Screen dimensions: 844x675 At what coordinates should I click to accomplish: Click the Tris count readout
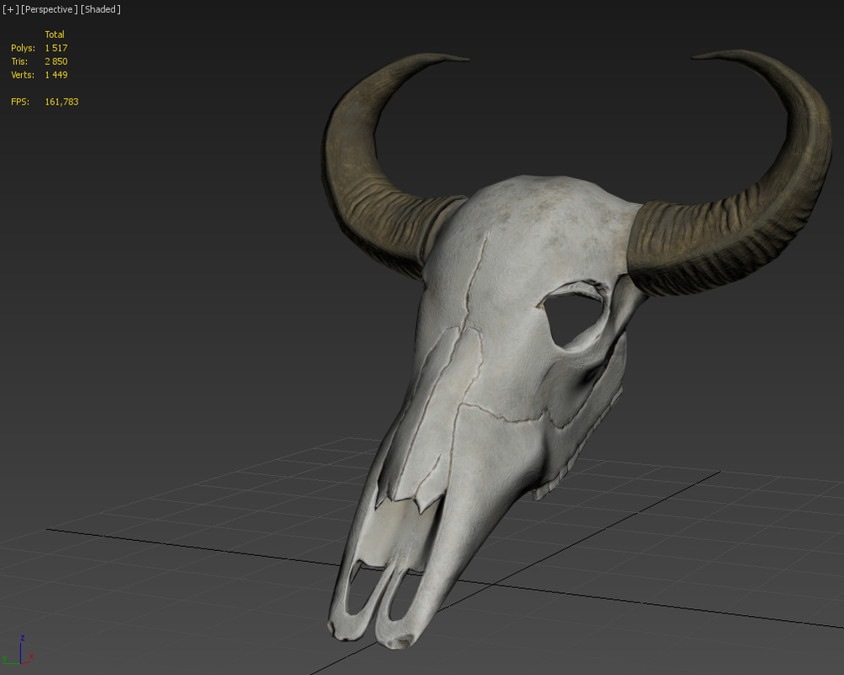tap(58, 61)
